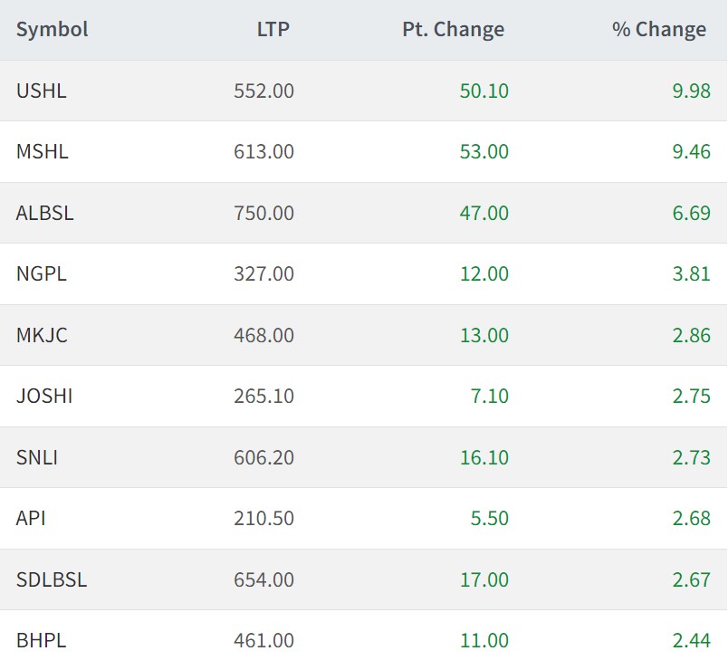Click the Symbol column header
728x670 pixels.
[x=53, y=29]
